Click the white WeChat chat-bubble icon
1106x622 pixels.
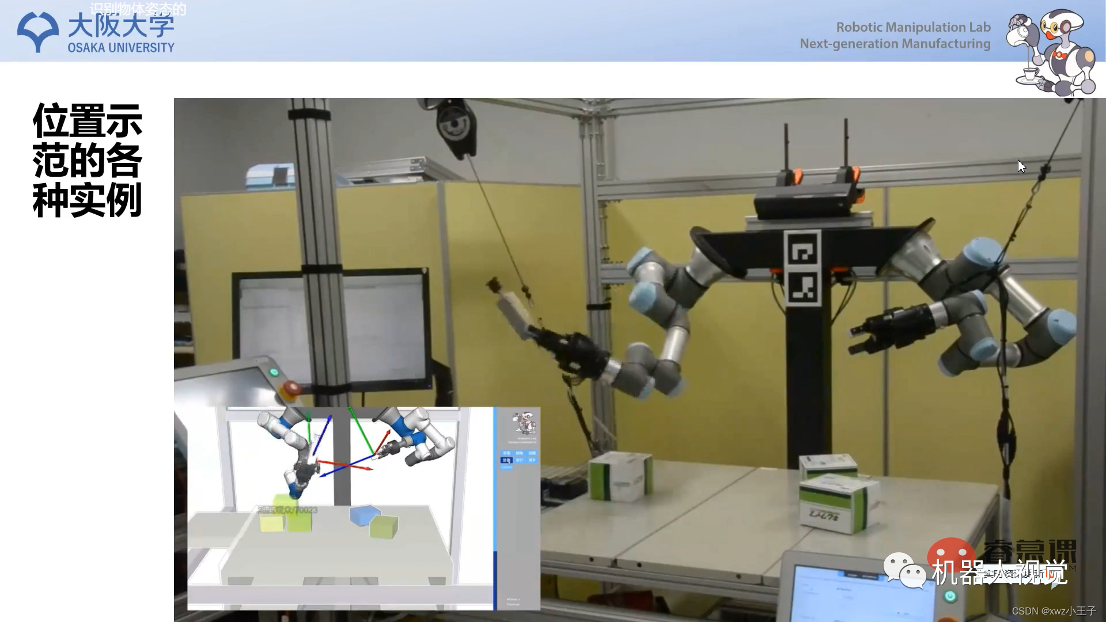904,571
